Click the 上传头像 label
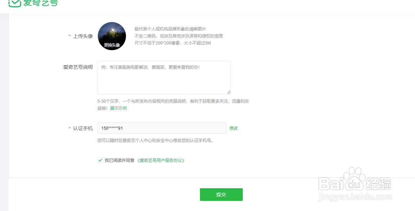Image resolution: width=415 pixels, height=211 pixels. pyautogui.click(x=83, y=36)
